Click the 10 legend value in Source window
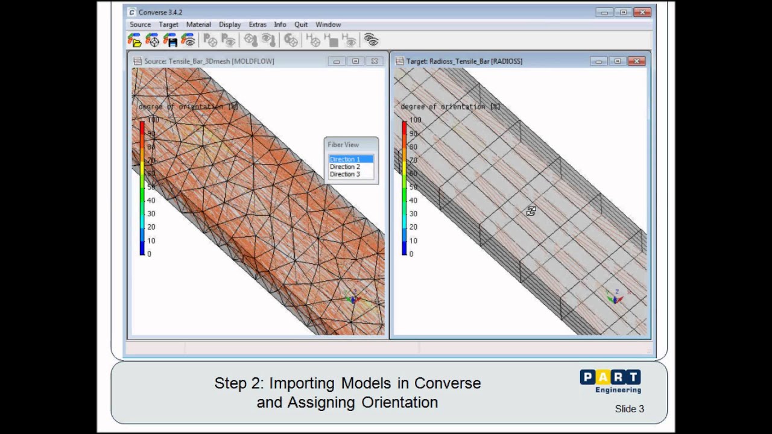772x434 pixels. (151, 241)
